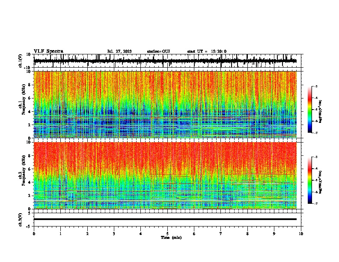Click time axis tick label "0"
The width and height of the screenshot is (339, 262).
(34, 234)
